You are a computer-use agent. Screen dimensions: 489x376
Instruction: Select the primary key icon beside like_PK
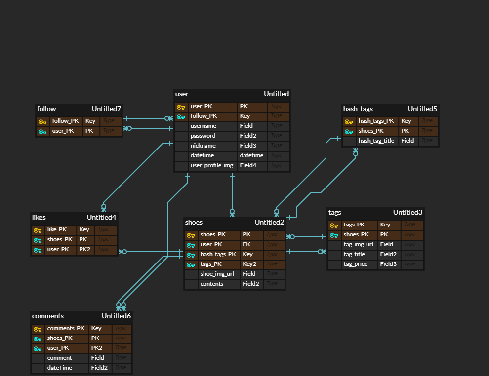[38, 229]
